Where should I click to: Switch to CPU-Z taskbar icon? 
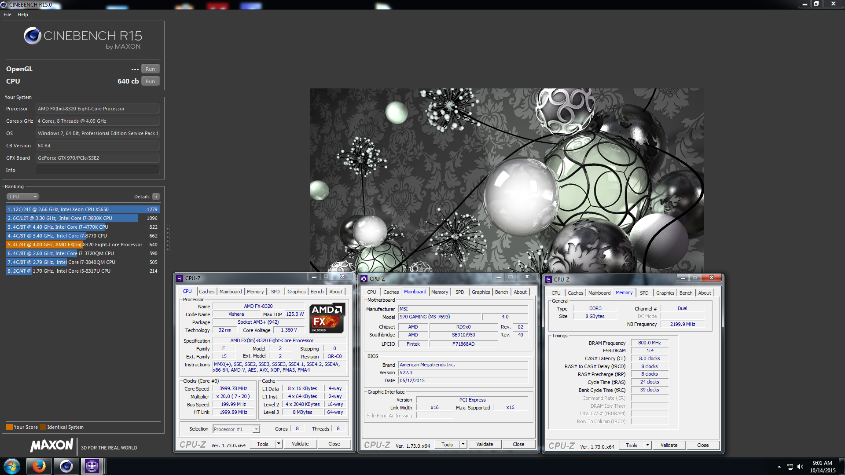coord(92,466)
